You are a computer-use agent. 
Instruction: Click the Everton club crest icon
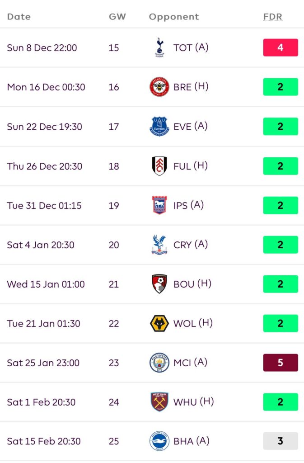pyautogui.click(x=159, y=126)
